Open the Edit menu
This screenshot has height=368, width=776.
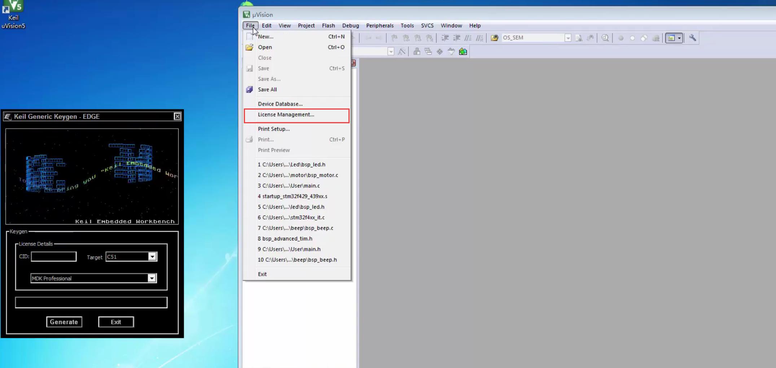pyautogui.click(x=267, y=26)
